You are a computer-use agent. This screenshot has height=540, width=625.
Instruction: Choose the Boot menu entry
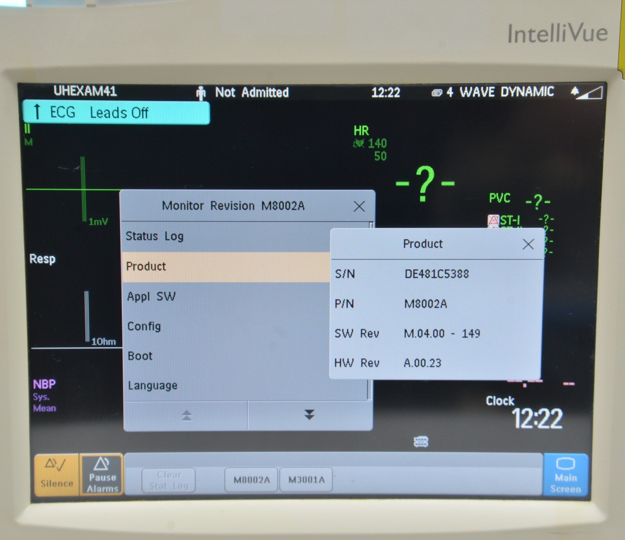[x=226, y=356]
